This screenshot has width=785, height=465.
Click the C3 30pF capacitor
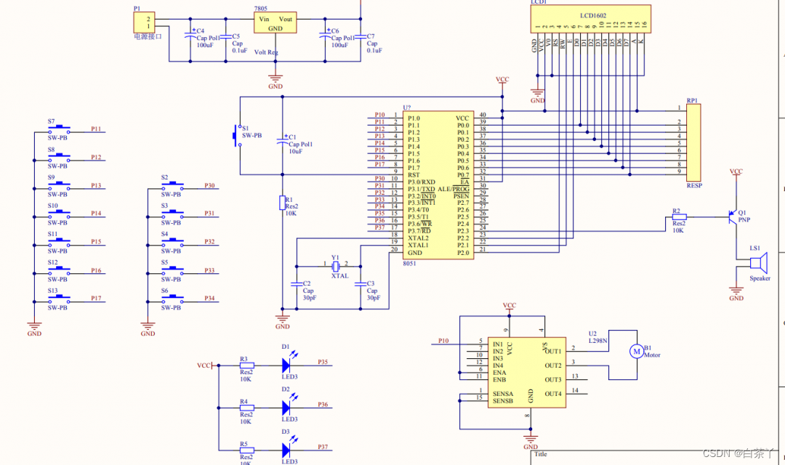click(x=361, y=284)
